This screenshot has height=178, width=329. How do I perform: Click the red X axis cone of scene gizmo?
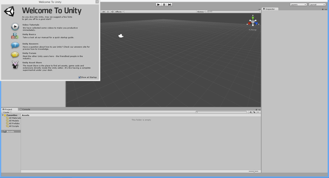(x=250, y=23)
